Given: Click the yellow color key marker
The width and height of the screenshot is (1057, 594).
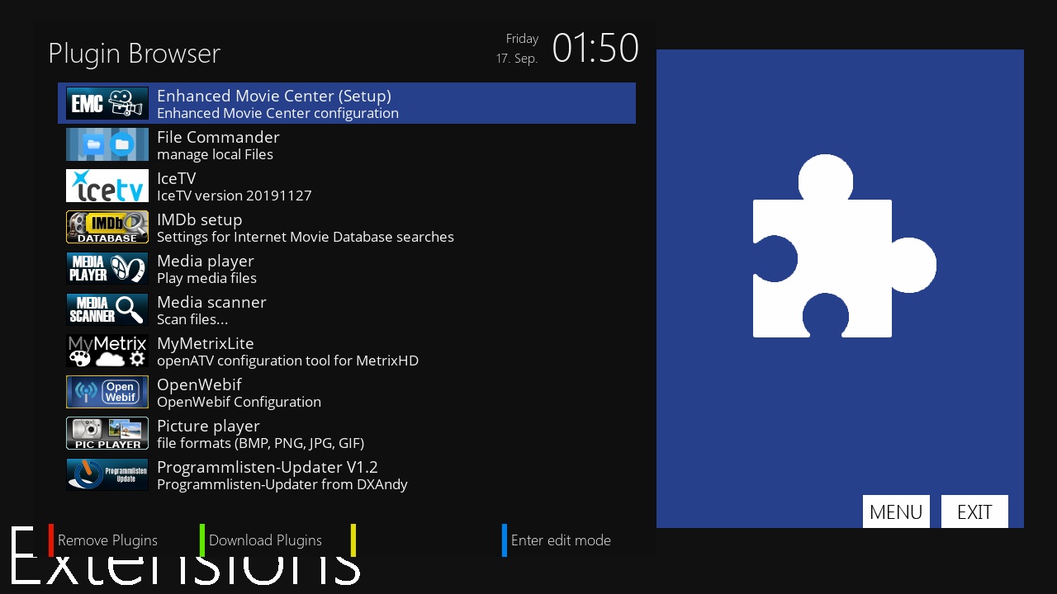Looking at the screenshot, I should click(353, 540).
